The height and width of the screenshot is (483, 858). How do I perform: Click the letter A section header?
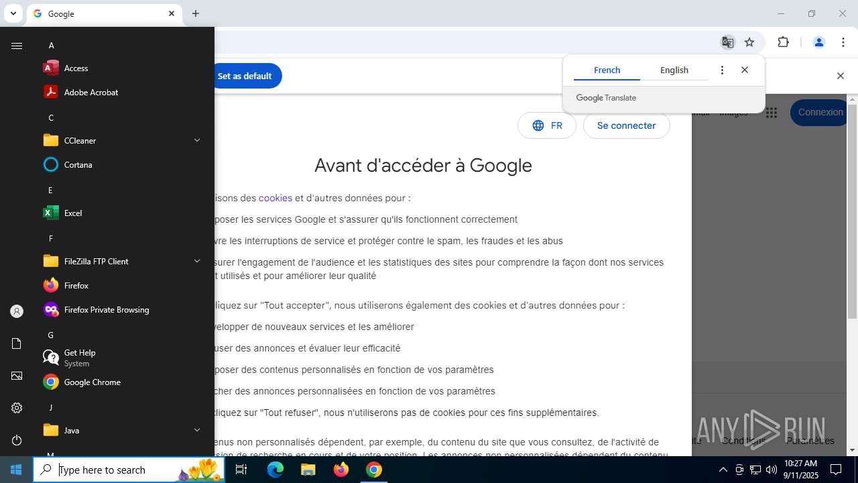click(51, 45)
